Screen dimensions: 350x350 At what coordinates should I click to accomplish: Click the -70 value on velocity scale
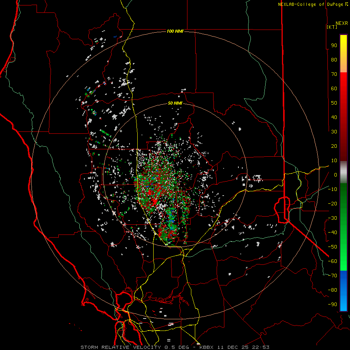(x=332, y=276)
